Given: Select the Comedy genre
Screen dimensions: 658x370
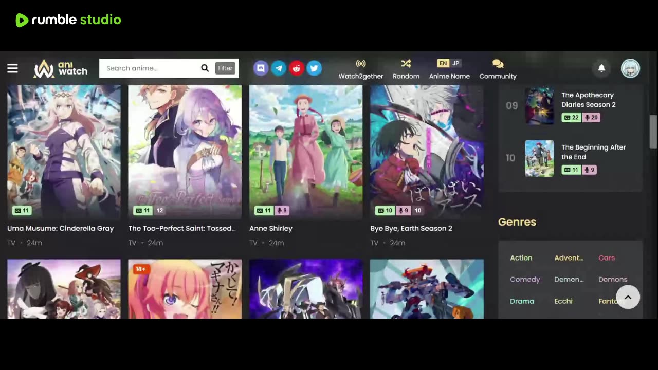Looking at the screenshot, I should pos(525,280).
